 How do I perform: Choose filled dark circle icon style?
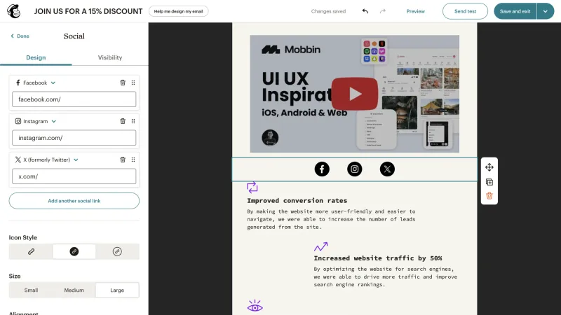click(x=74, y=251)
